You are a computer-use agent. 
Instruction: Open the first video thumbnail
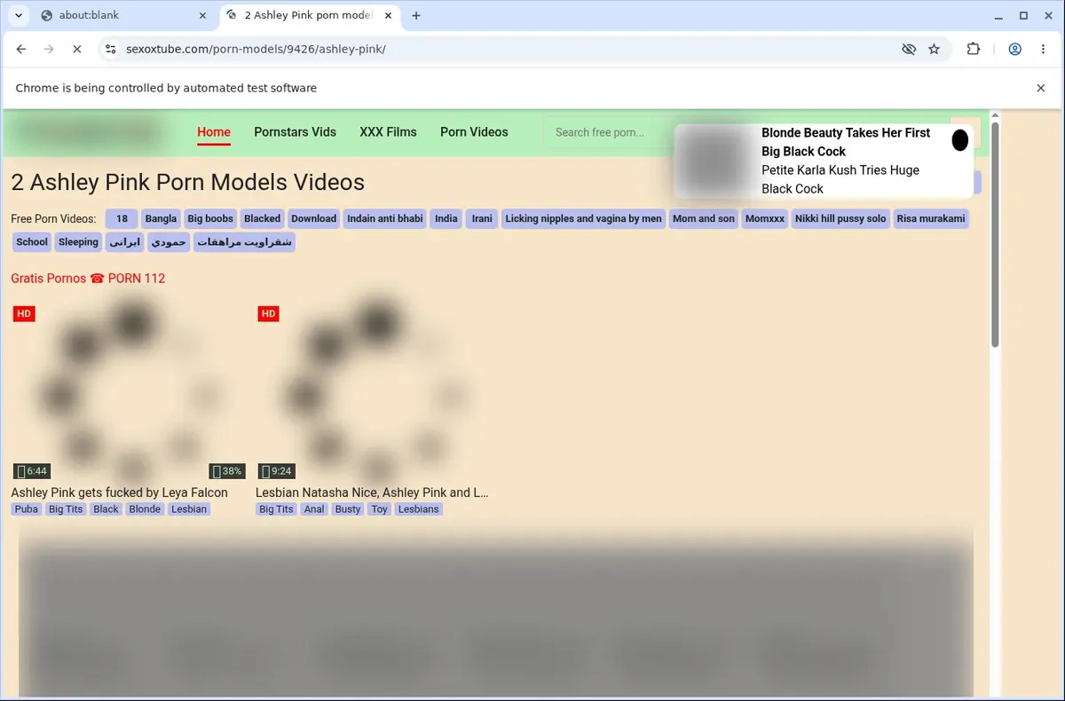(130, 390)
